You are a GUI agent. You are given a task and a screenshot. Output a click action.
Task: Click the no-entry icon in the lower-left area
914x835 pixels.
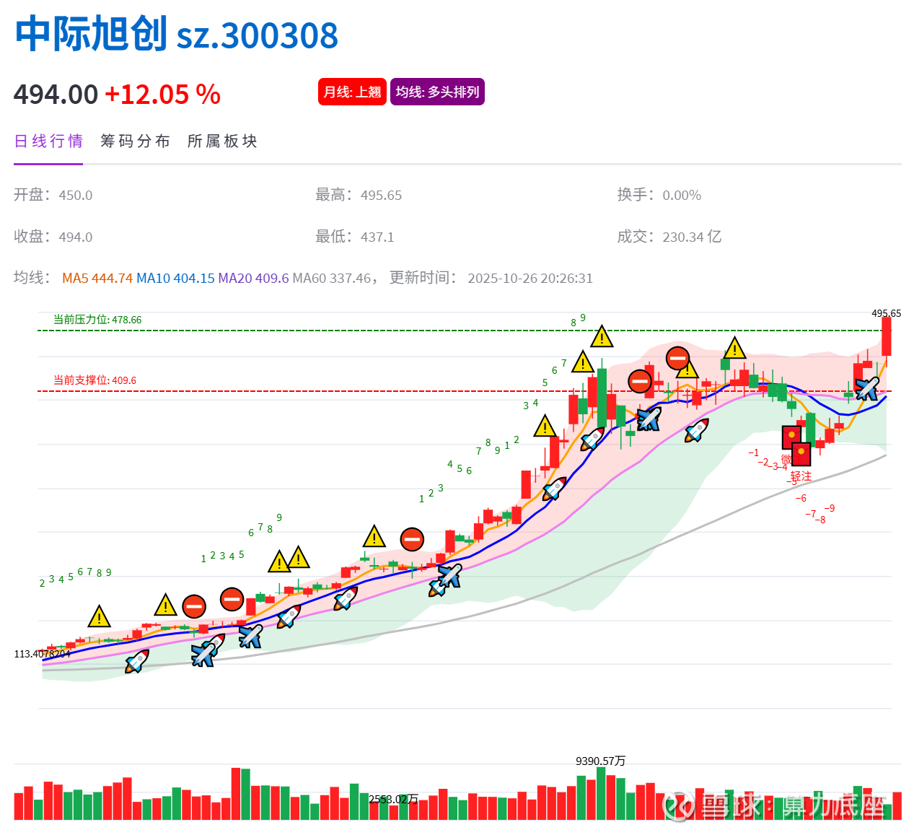(194, 606)
